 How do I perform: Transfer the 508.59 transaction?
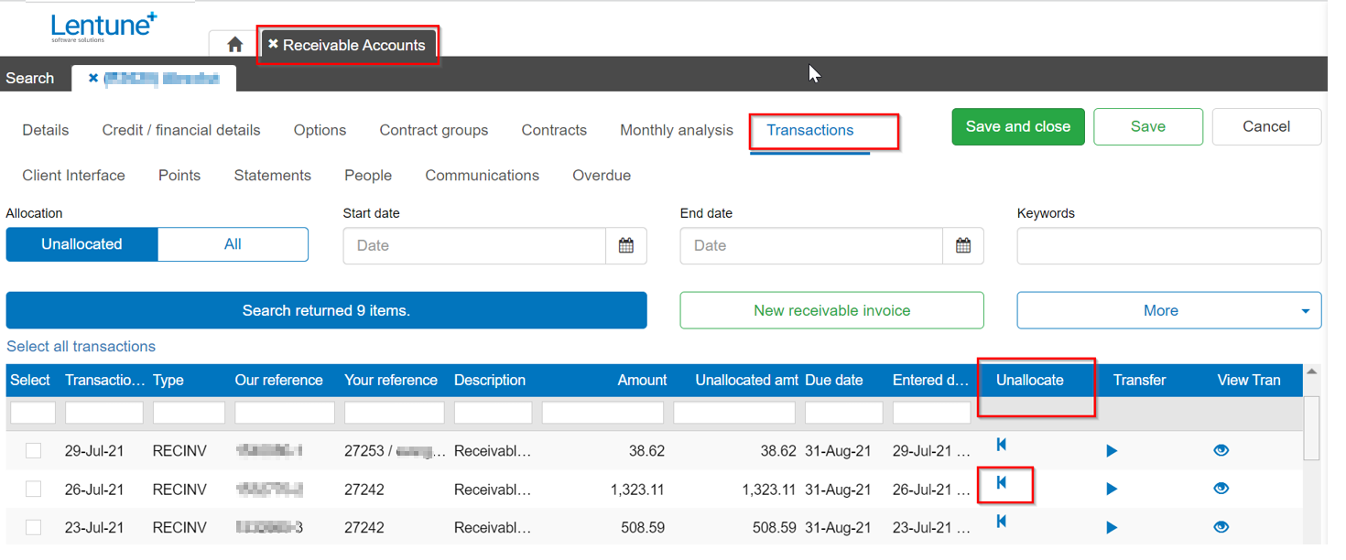(x=1112, y=528)
